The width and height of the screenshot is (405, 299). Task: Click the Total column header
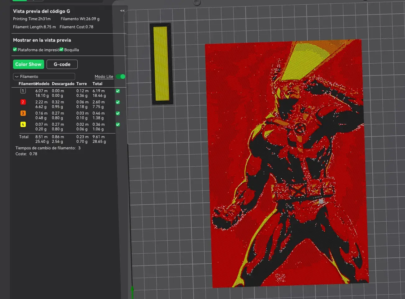(x=98, y=84)
